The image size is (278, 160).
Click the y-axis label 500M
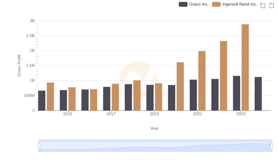point(30,95)
